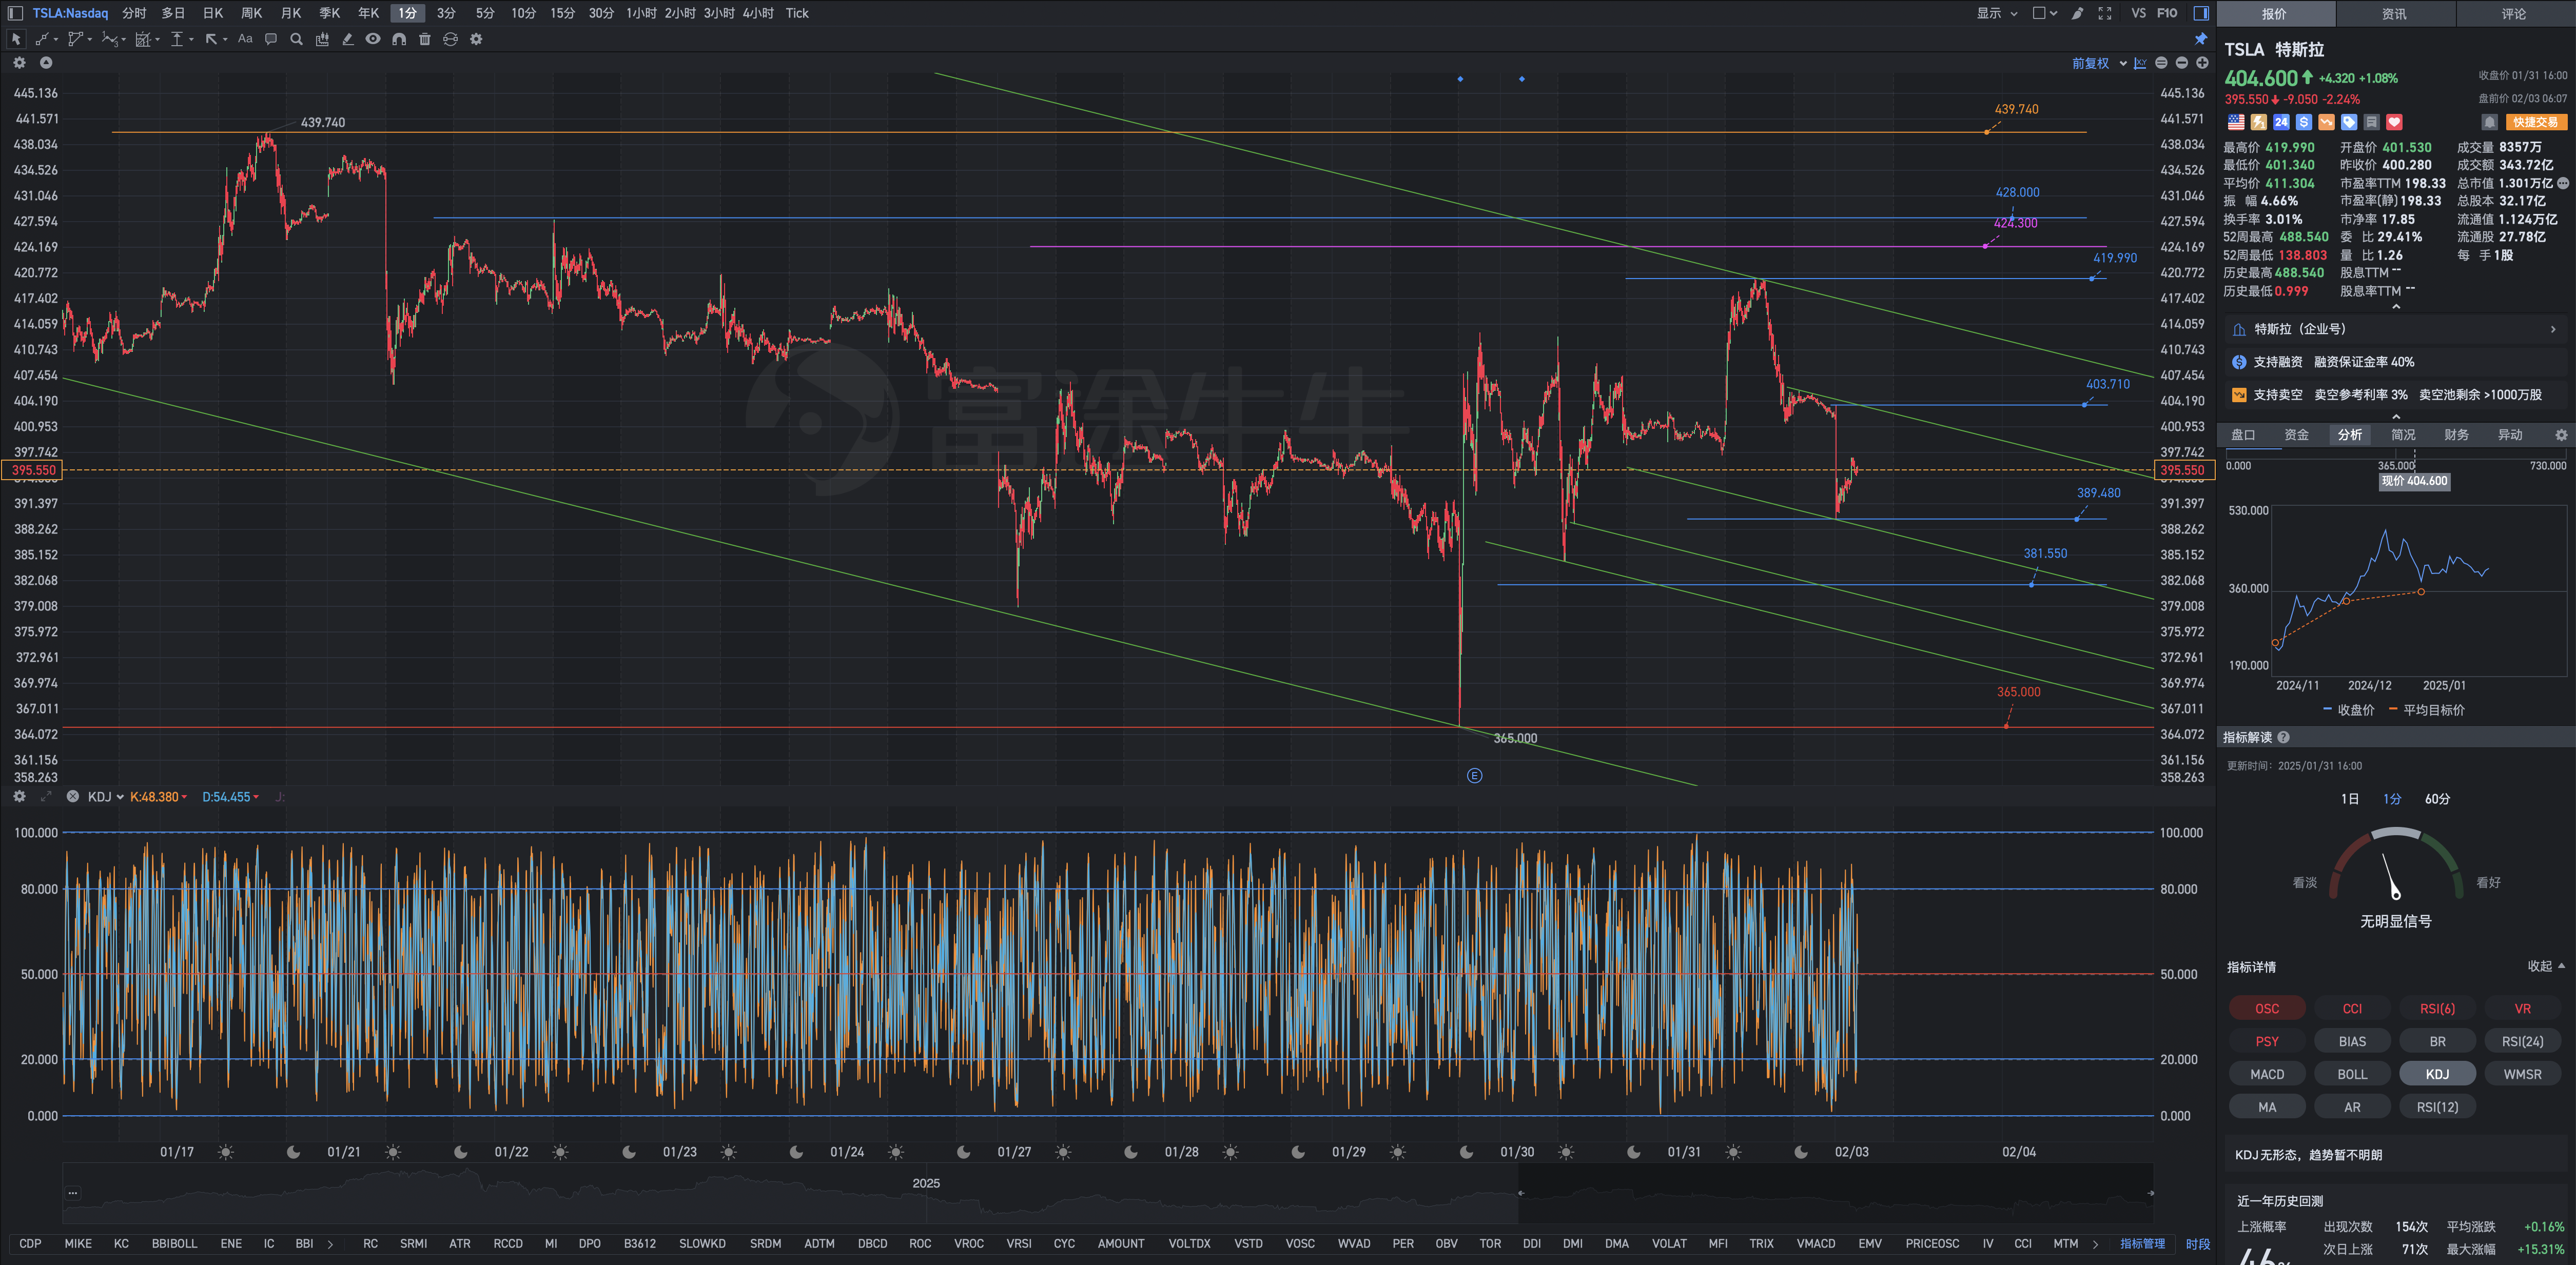Click the sync drawings icon
Viewport: 2576px width, 1265px height.
pos(451,39)
